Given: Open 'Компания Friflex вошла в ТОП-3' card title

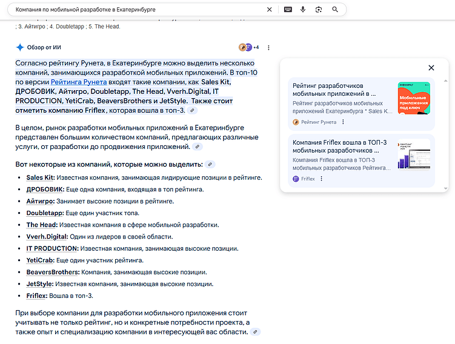Looking at the screenshot, I should [x=339, y=147].
